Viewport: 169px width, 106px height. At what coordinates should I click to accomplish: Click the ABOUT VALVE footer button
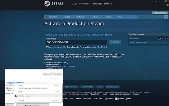coord(87,87)
